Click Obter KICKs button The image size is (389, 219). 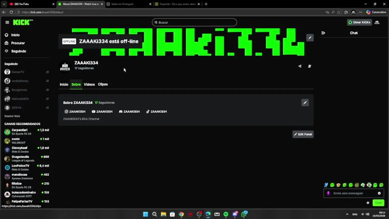(x=359, y=22)
